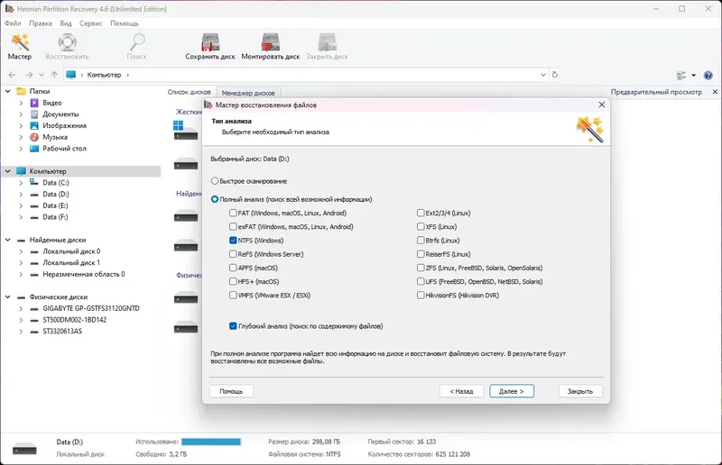Select the Data (C:) drive icon
722x465 pixels.
(x=34, y=182)
